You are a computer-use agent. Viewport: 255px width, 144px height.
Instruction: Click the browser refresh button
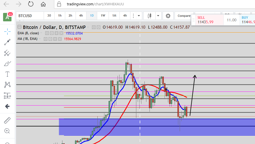click(x=31, y=4)
